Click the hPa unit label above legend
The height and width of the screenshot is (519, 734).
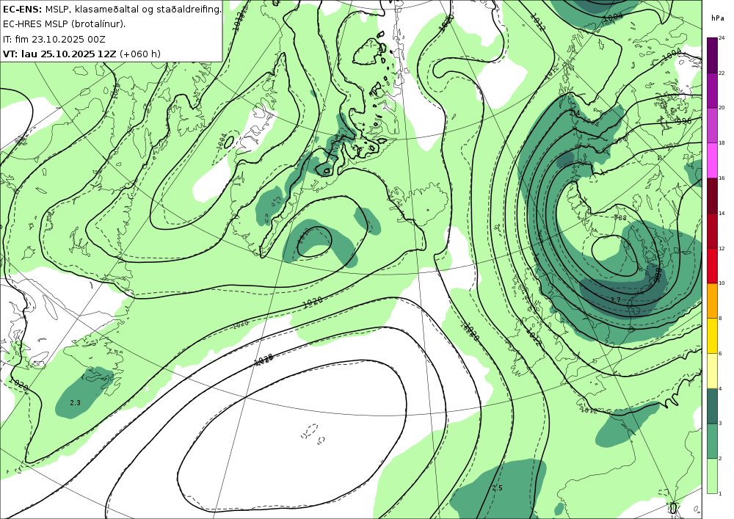[716, 18]
